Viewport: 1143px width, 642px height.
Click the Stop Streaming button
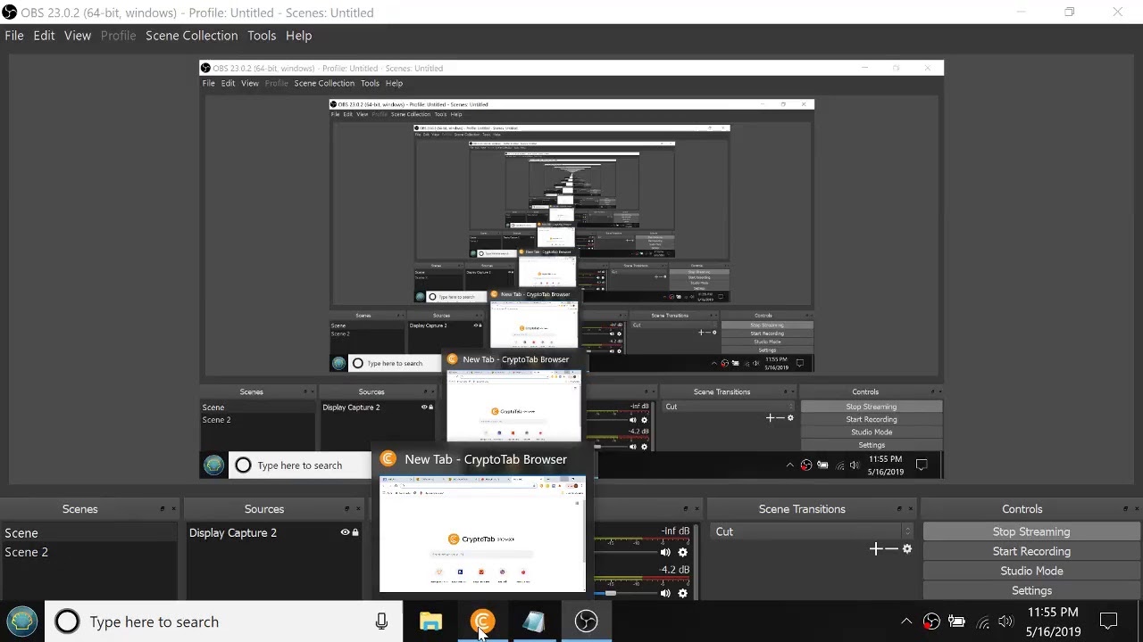(x=1031, y=531)
